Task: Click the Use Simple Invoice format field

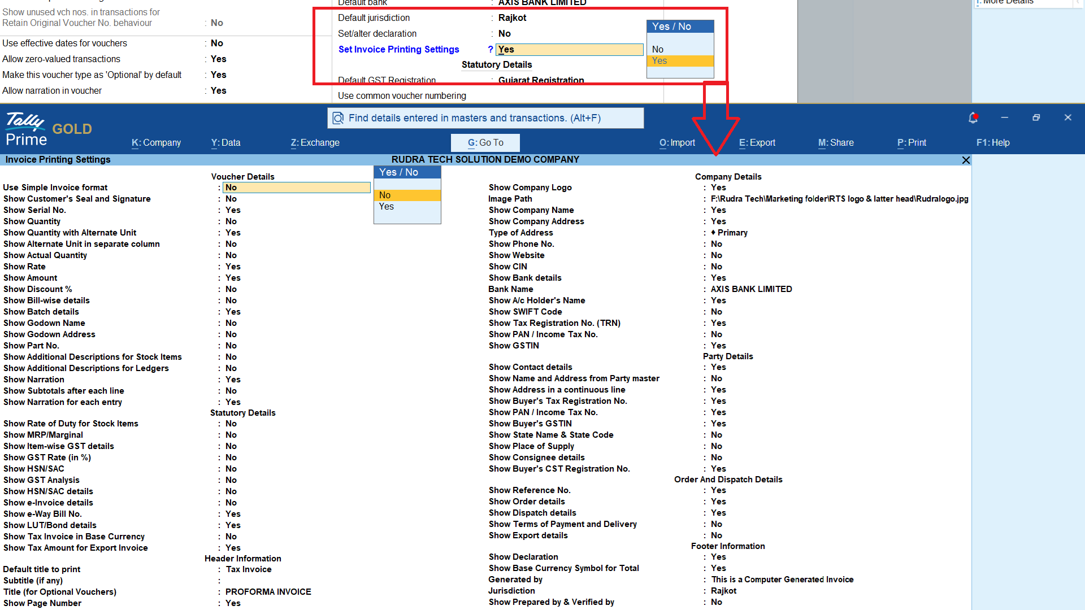Action: [296, 188]
